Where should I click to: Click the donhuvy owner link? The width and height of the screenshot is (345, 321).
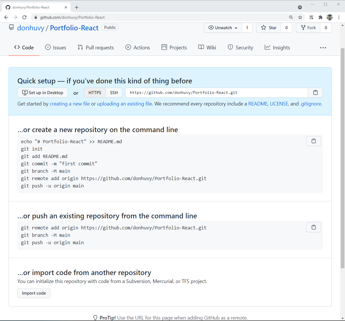click(31, 28)
